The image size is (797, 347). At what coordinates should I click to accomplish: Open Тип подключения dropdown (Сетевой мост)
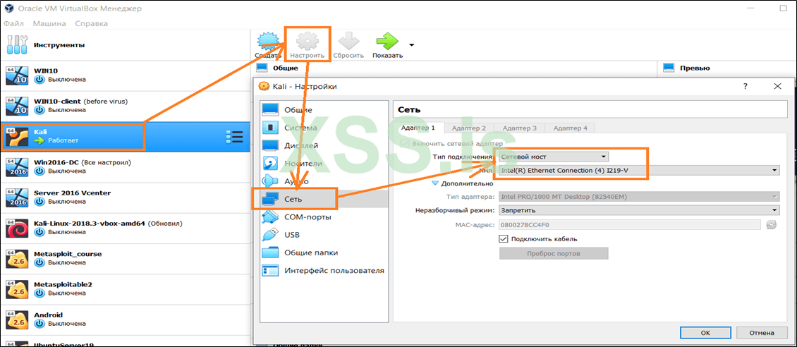(554, 157)
